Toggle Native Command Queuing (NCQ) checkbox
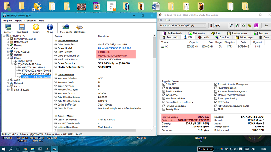Viewport: 271px width, 152px height. 216,106
